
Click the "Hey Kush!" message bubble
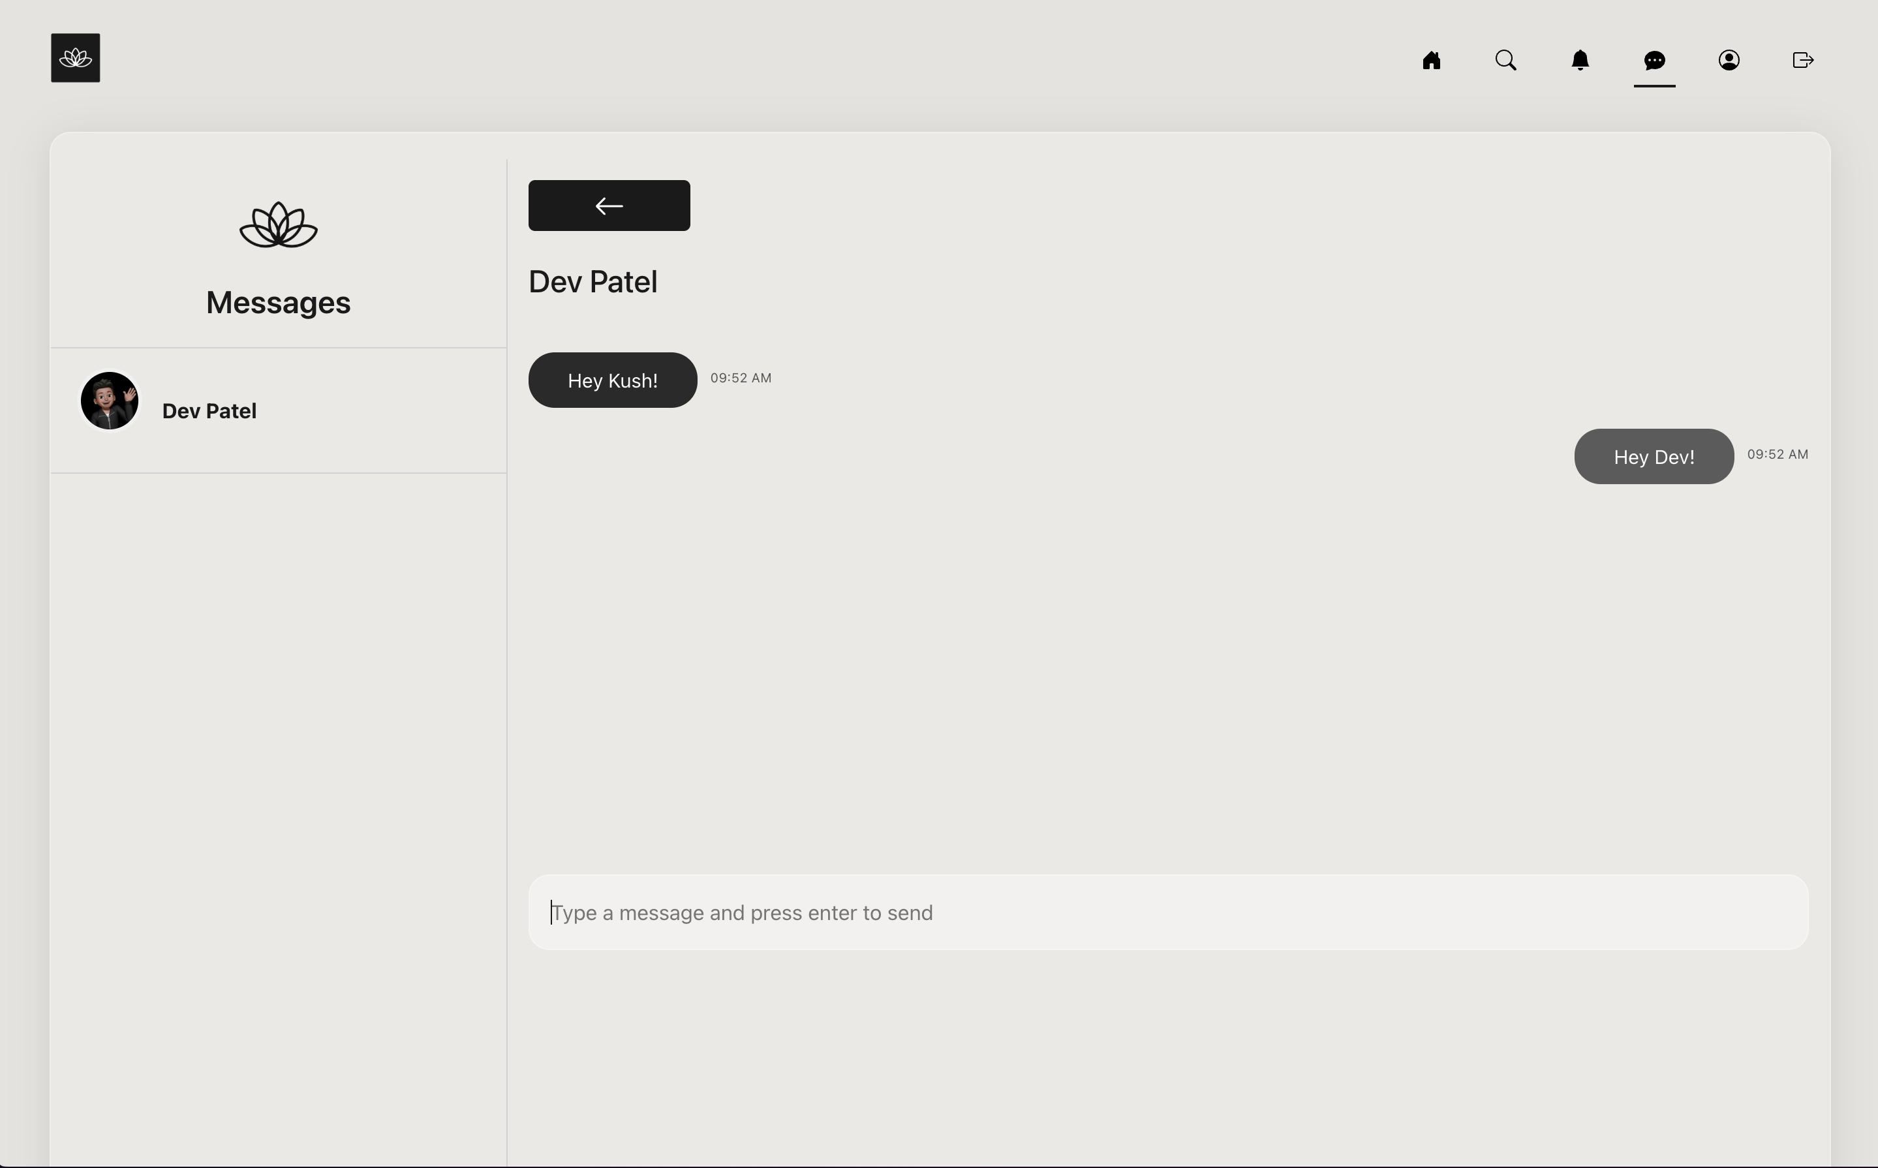(x=612, y=380)
